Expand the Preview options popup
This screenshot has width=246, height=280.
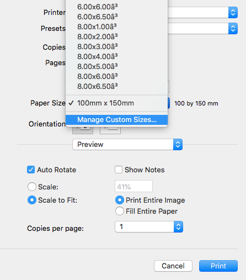(x=127, y=145)
